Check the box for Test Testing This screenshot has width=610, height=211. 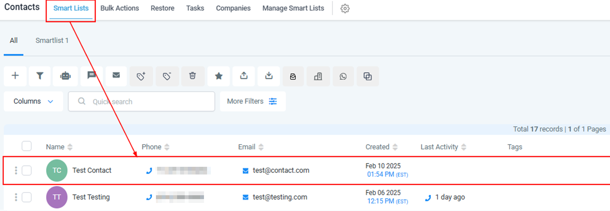pos(27,197)
